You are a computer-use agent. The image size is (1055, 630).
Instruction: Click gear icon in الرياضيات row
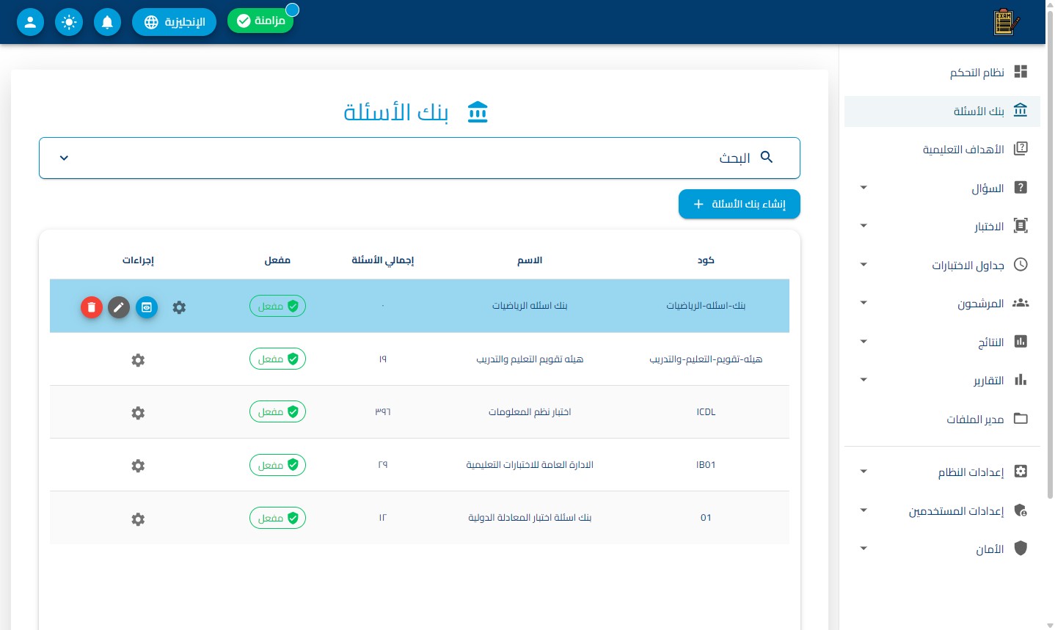[x=179, y=307]
